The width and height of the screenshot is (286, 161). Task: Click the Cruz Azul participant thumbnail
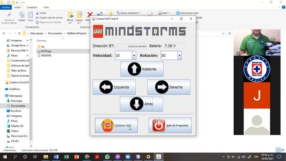[x=257, y=69]
